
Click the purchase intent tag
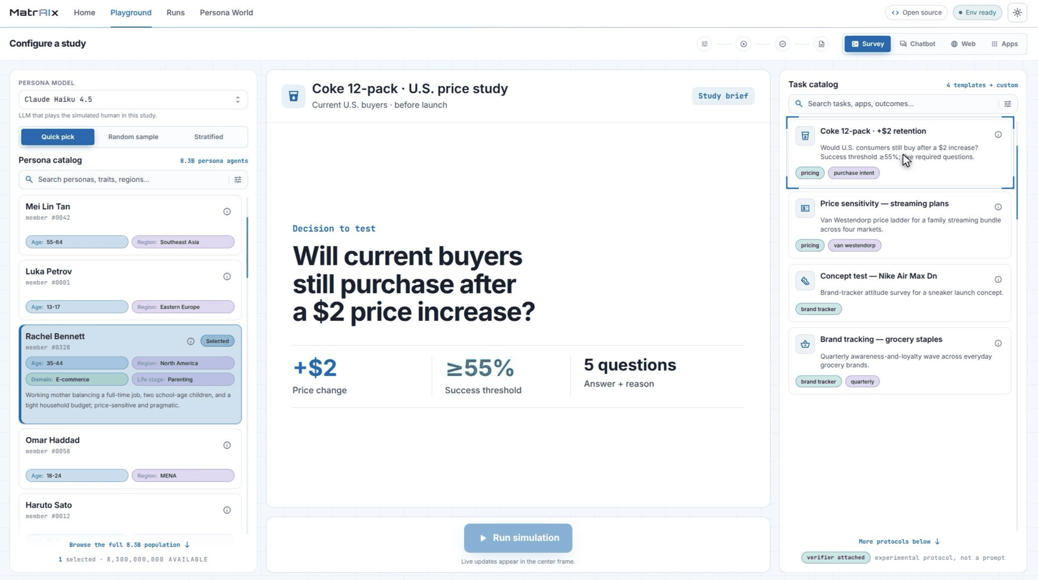(853, 173)
